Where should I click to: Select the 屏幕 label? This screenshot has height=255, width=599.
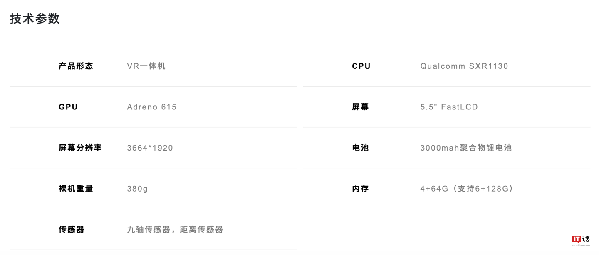pyautogui.click(x=360, y=107)
